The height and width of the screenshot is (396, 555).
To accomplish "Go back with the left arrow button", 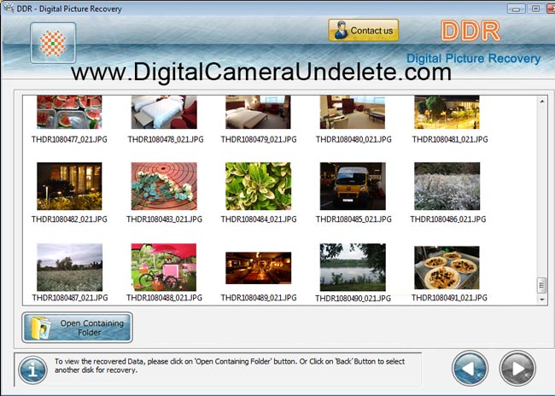I will click(x=470, y=368).
